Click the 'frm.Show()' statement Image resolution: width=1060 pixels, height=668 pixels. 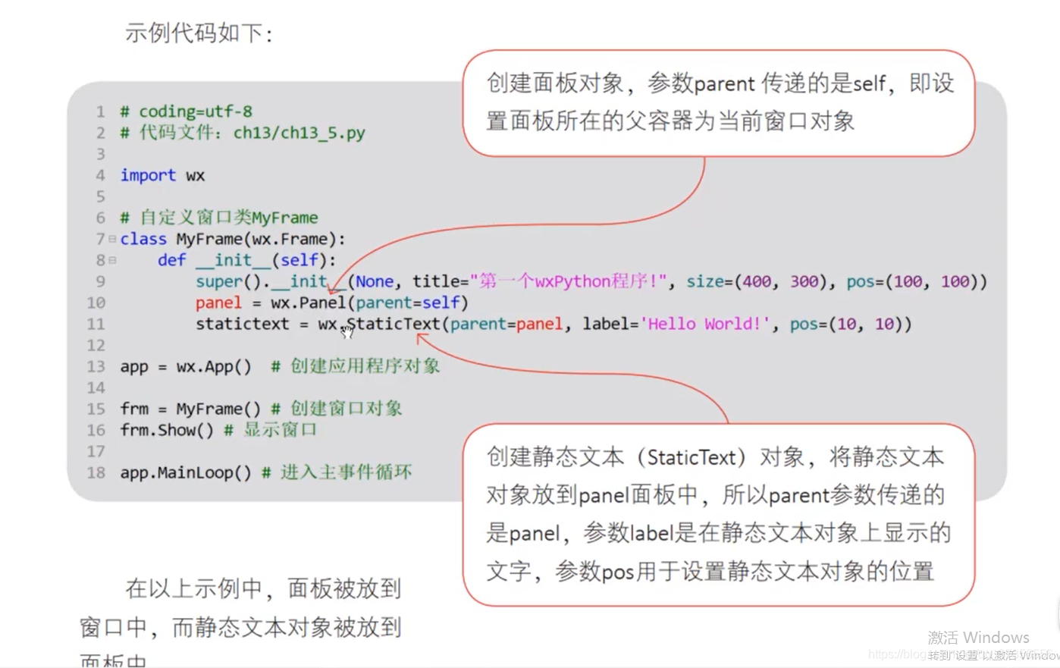pos(167,430)
